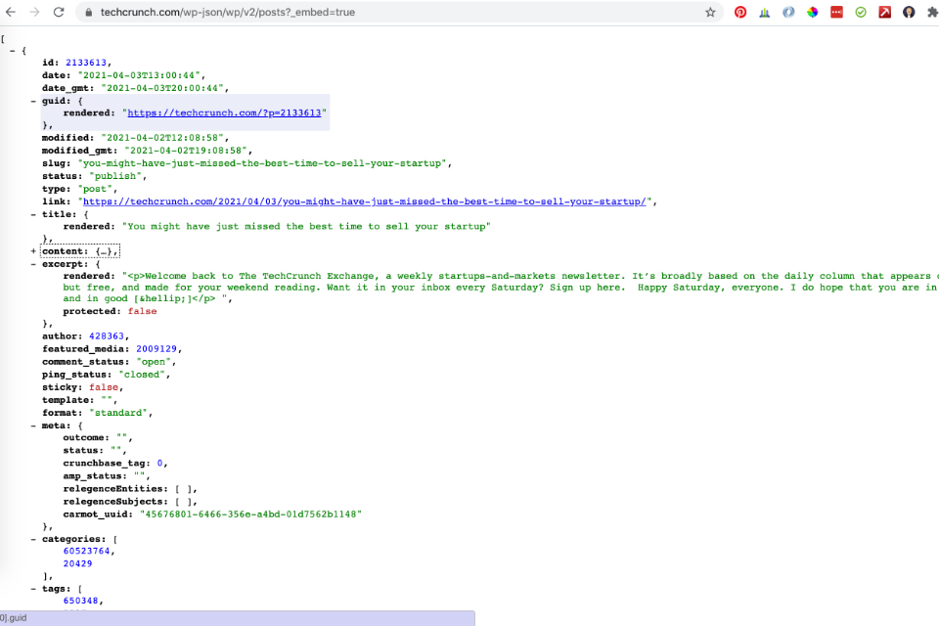Open the red three-dots password extension
939x626 pixels.
pos(836,12)
